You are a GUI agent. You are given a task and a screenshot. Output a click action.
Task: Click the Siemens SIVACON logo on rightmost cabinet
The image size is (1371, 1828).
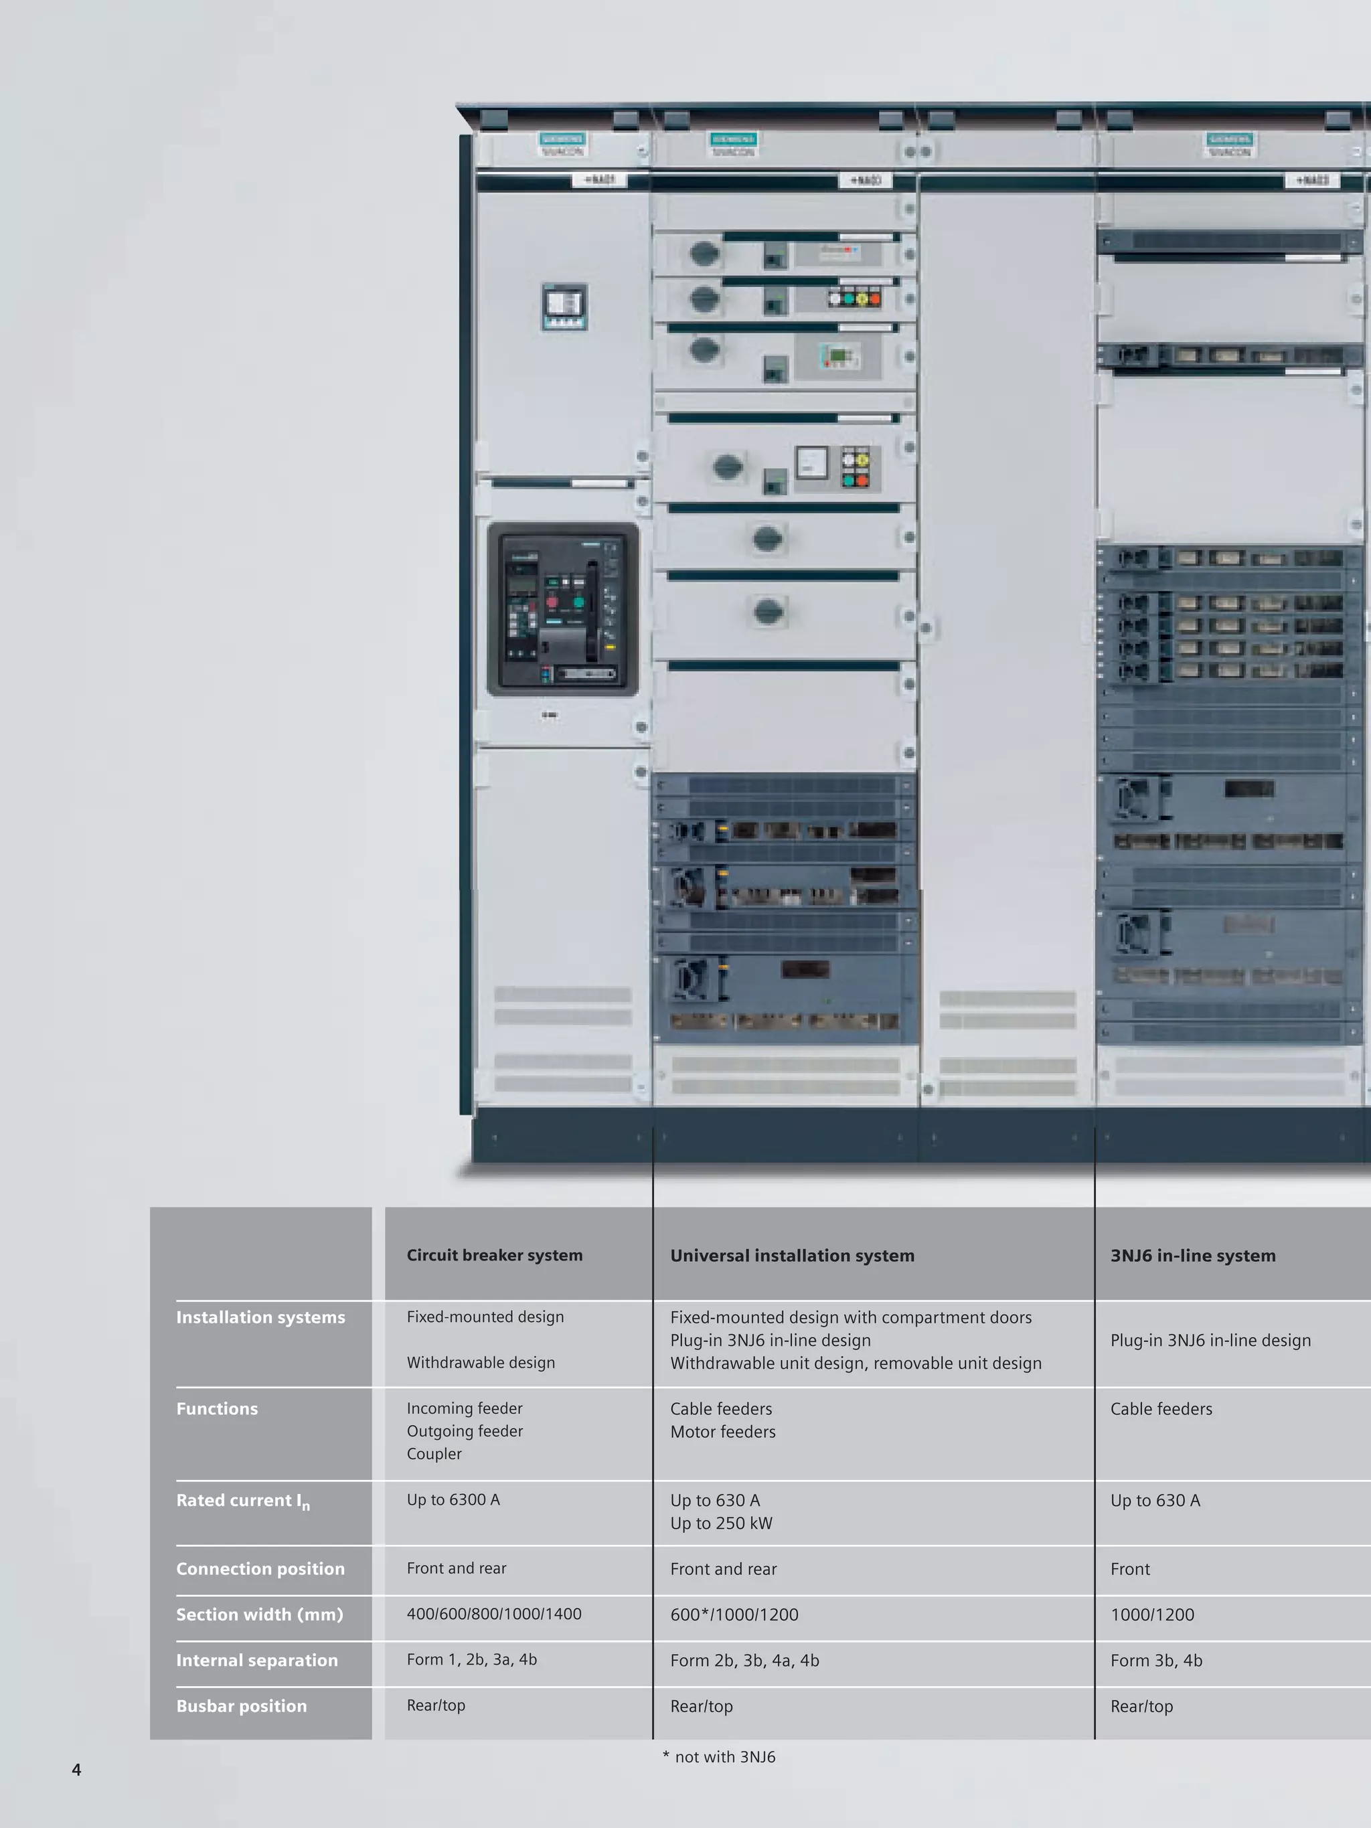1230,144
